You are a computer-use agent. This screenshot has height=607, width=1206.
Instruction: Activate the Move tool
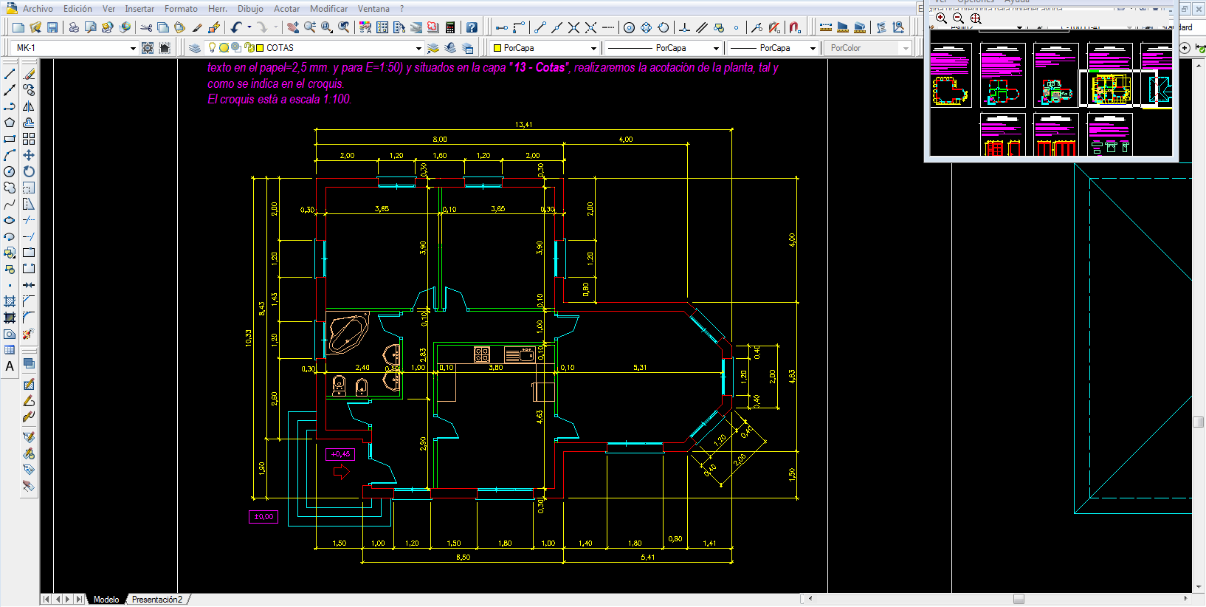pos(29,155)
